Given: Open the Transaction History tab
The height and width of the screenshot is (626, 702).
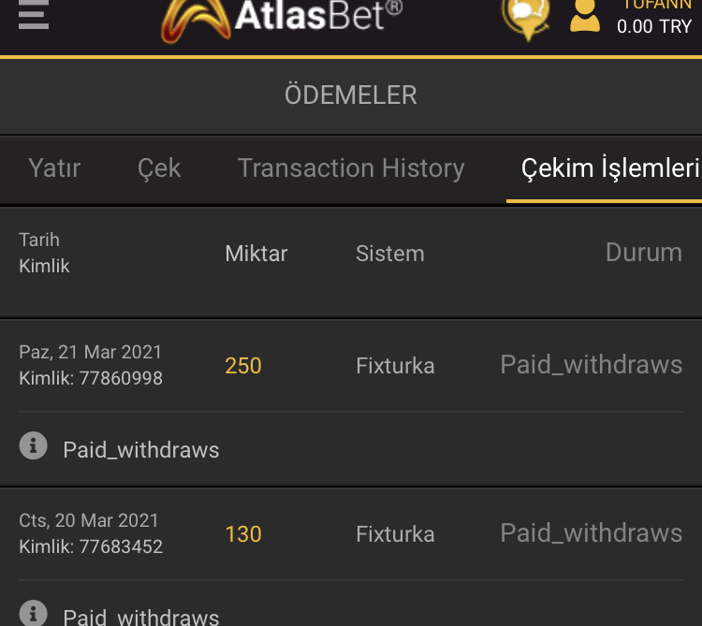Looking at the screenshot, I should (351, 168).
